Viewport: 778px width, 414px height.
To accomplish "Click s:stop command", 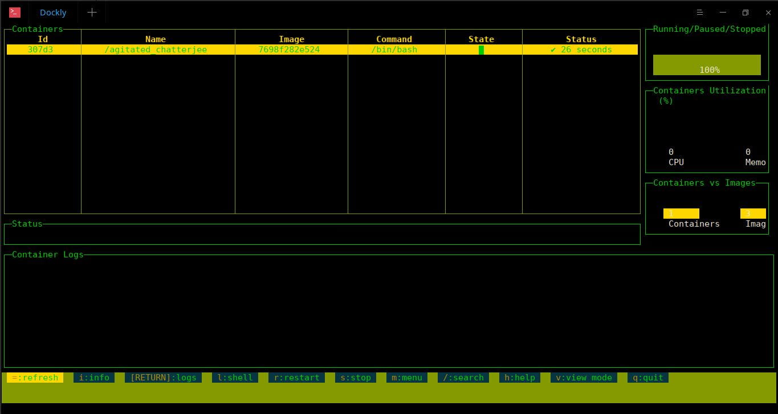I will (x=356, y=378).
